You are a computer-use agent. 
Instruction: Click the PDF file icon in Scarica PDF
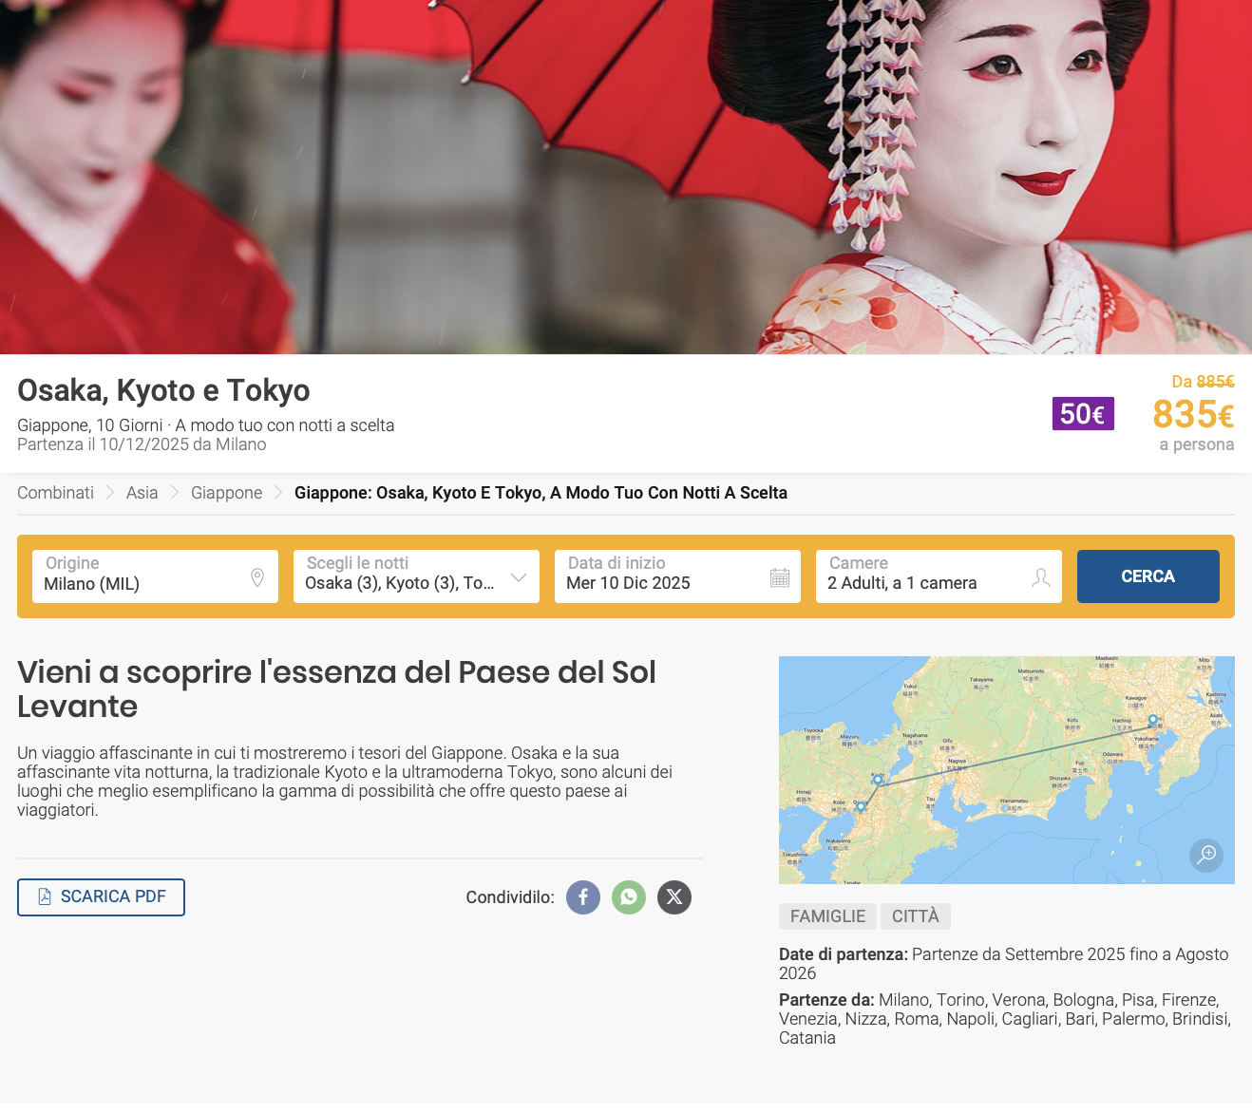tap(45, 896)
